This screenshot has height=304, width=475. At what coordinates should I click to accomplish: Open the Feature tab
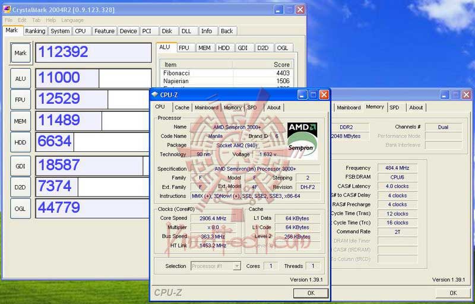[x=104, y=31]
